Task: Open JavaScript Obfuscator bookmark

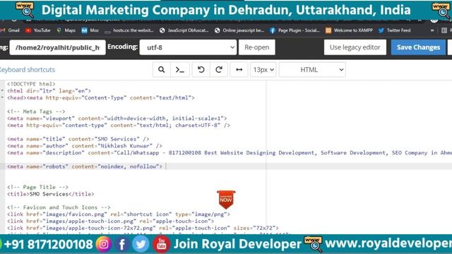Action: point(184,30)
